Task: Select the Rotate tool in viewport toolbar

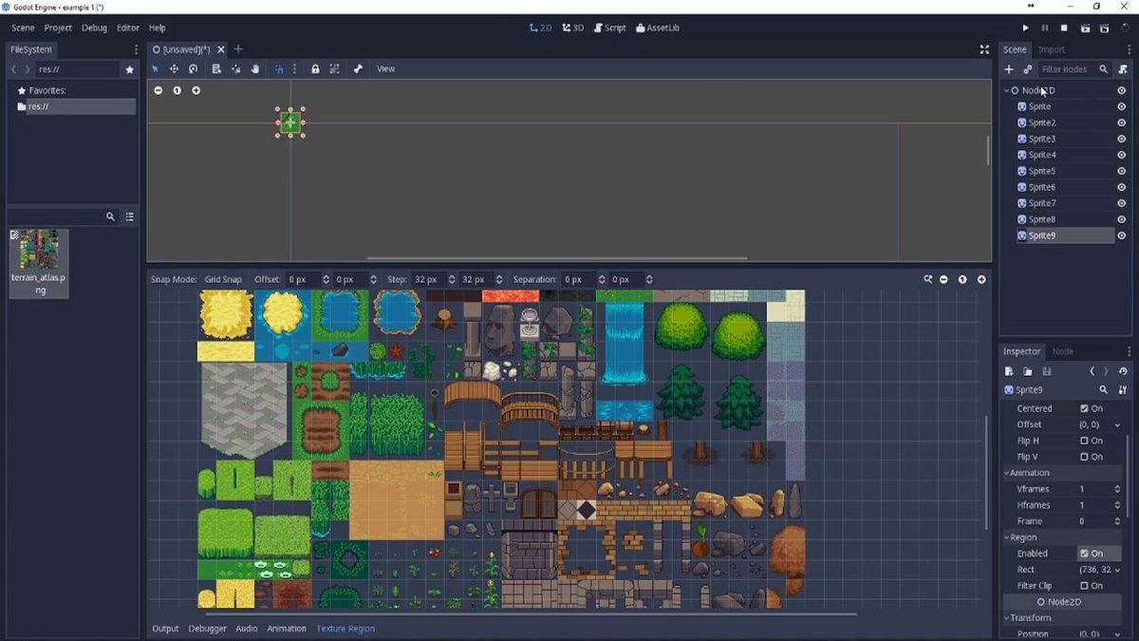Action: point(193,69)
